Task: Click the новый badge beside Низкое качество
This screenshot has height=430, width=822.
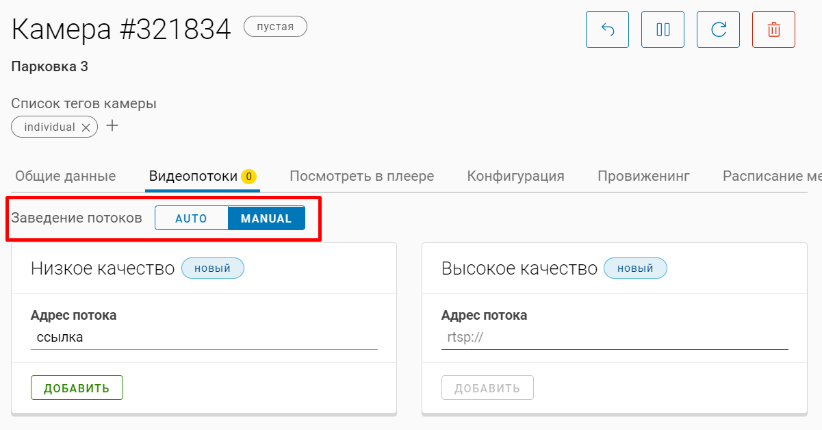Action: point(212,268)
